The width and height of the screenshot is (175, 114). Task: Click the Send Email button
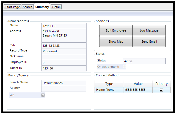149,42
